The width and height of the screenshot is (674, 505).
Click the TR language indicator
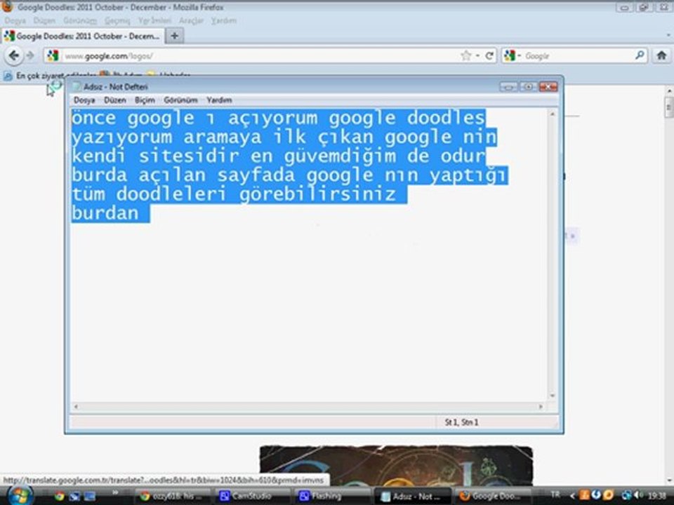(x=555, y=495)
